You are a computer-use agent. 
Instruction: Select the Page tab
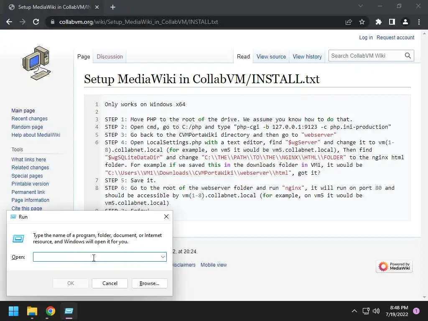84,56
